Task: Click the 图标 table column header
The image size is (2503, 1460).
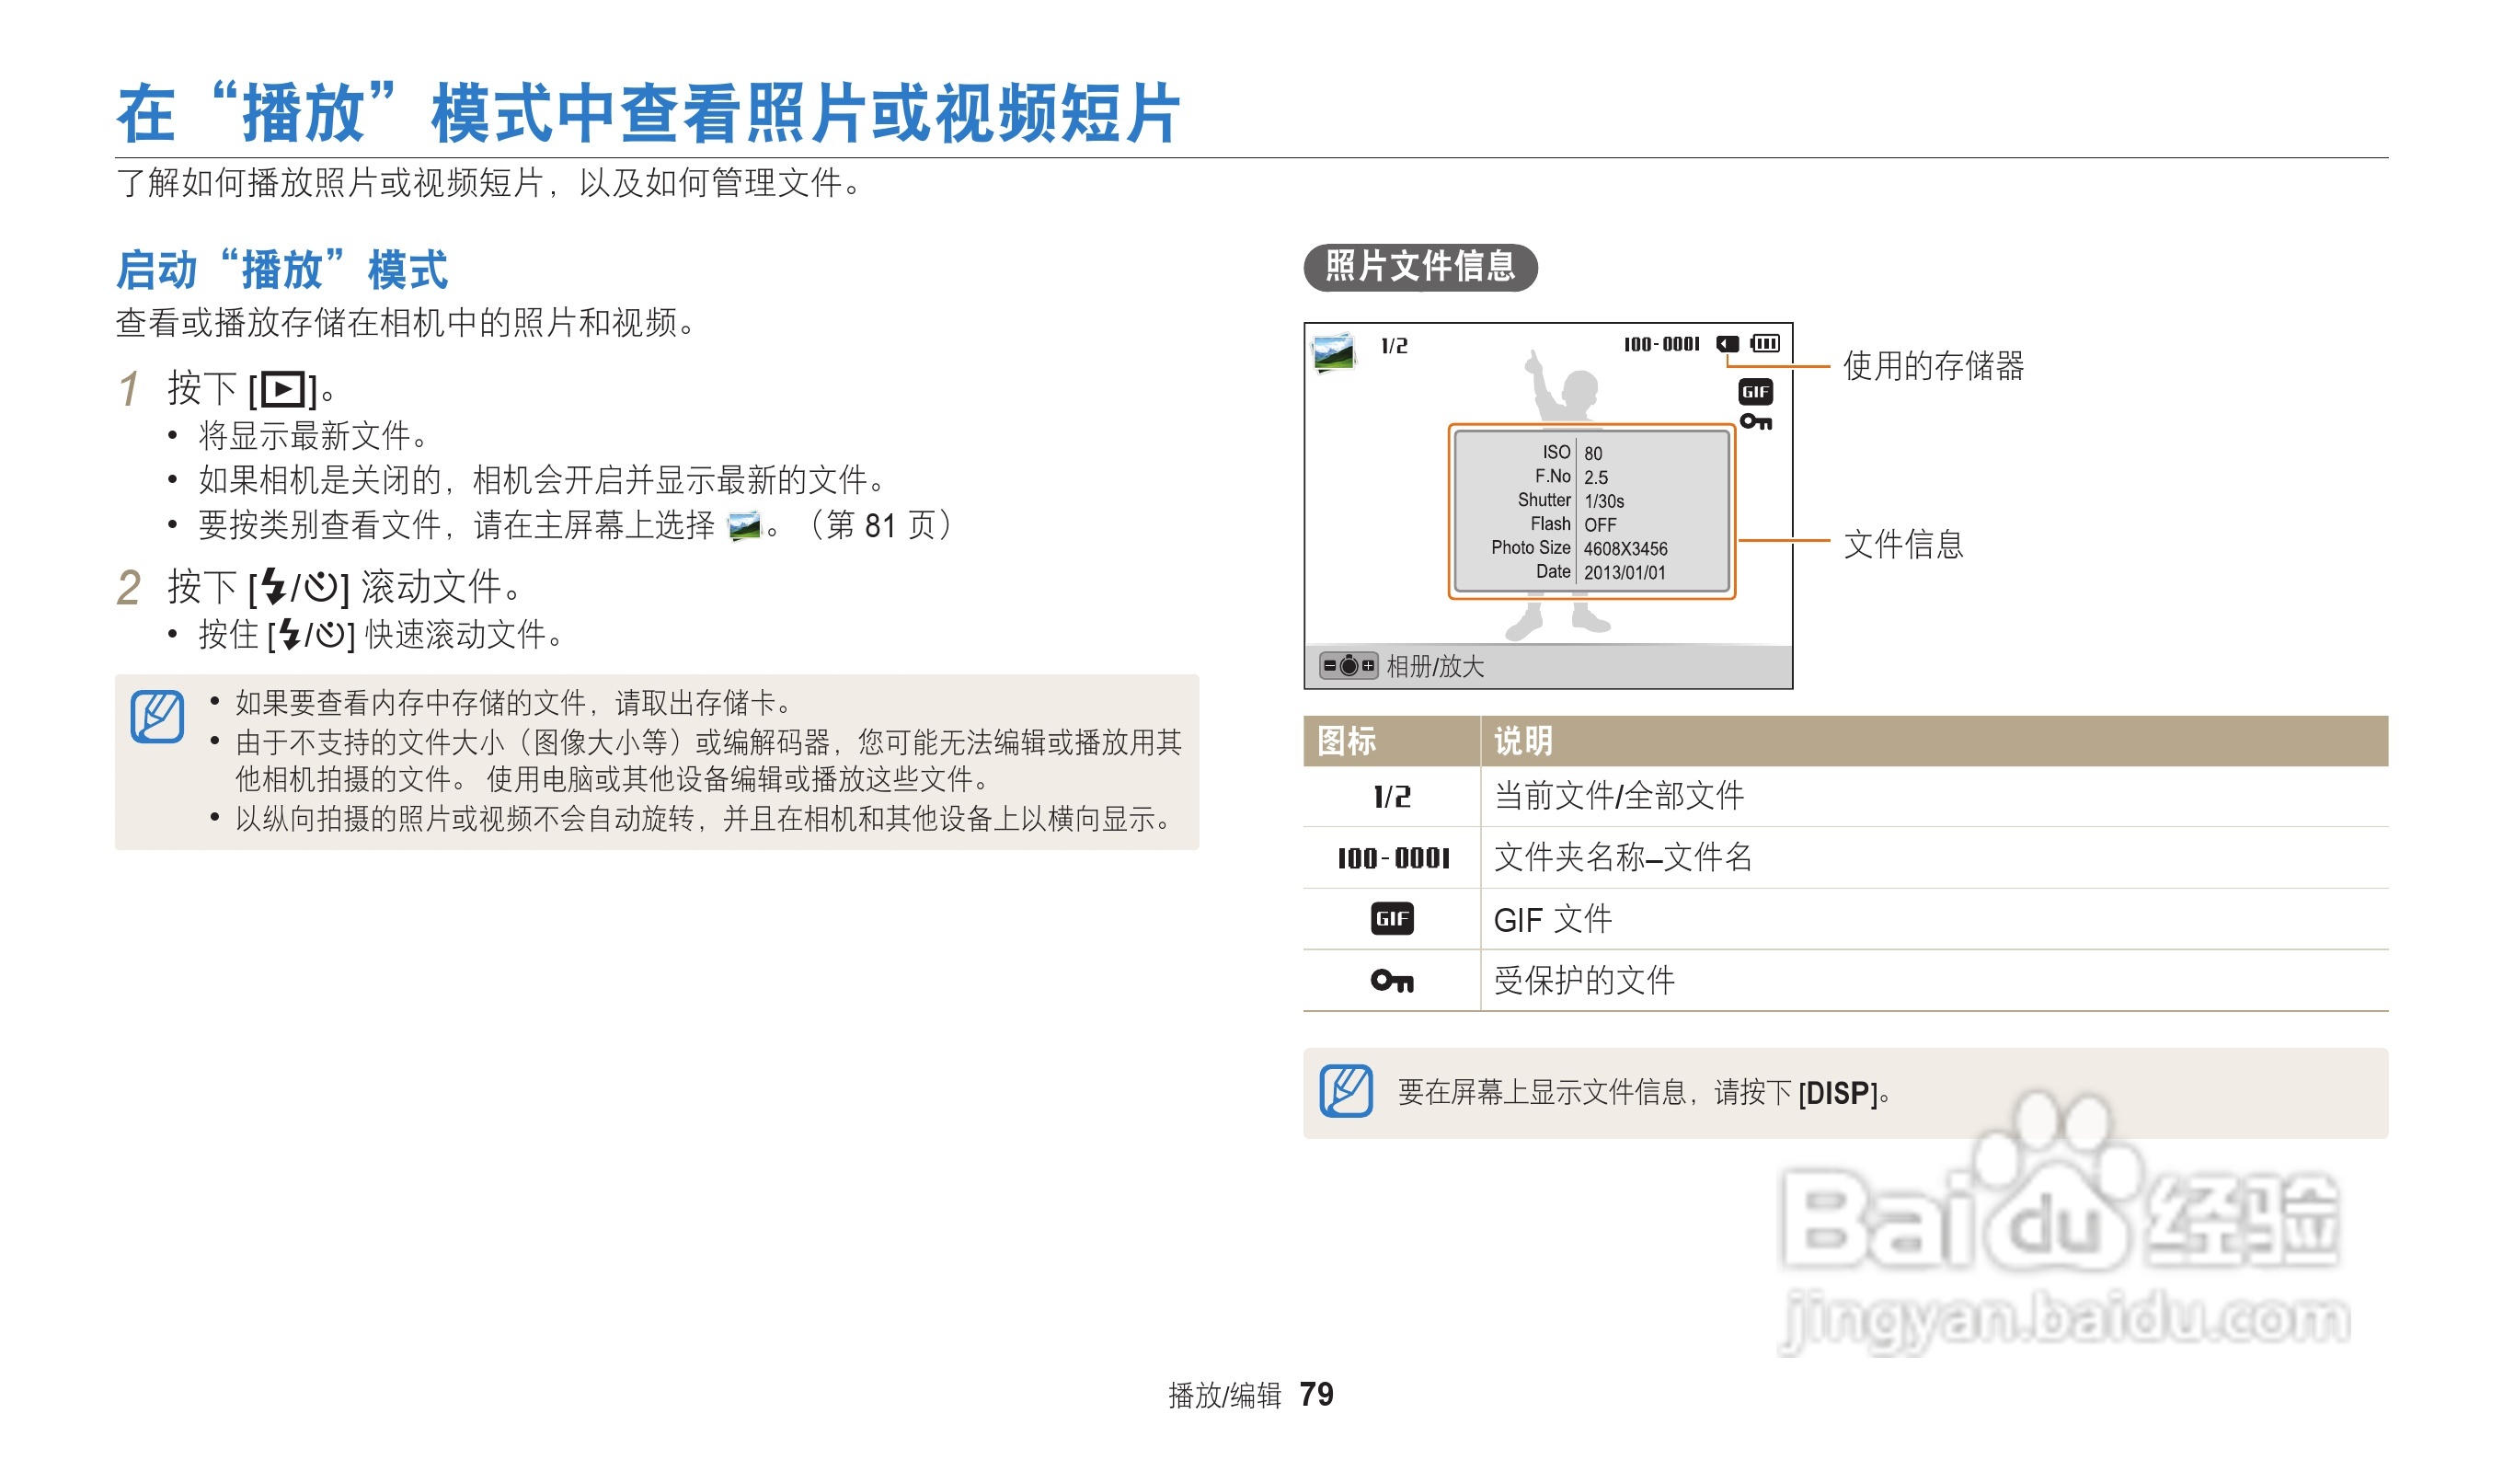Action: [x=1347, y=741]
